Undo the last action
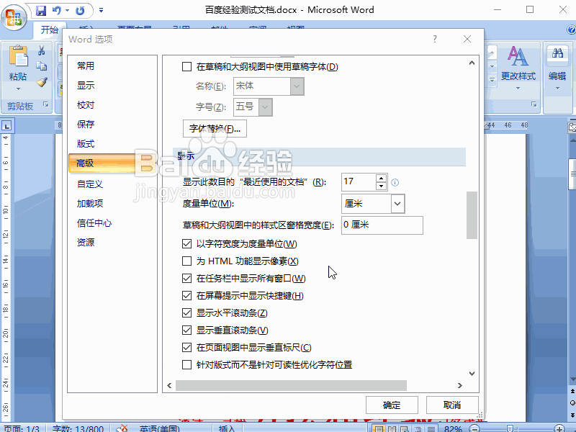This screenshot has height=432, width=576. (x=57, y=10)
